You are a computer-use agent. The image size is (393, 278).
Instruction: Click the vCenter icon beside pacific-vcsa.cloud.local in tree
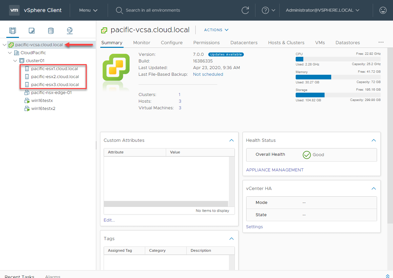coord(11,45)
